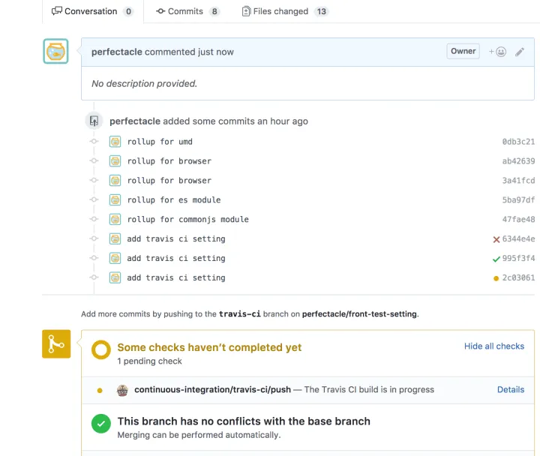Click the pencil edit comment icon
The image size is (540, 456).
pos(519,52)
